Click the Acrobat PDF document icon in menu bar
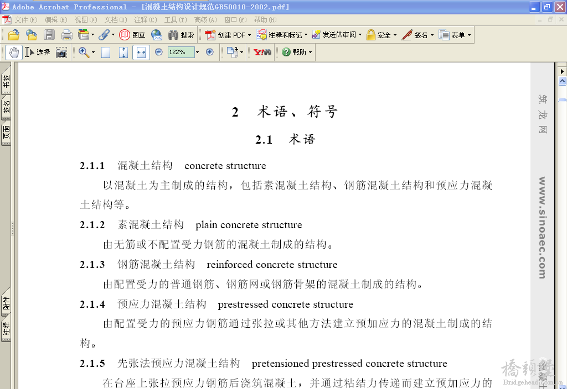 tap(7, 20)
